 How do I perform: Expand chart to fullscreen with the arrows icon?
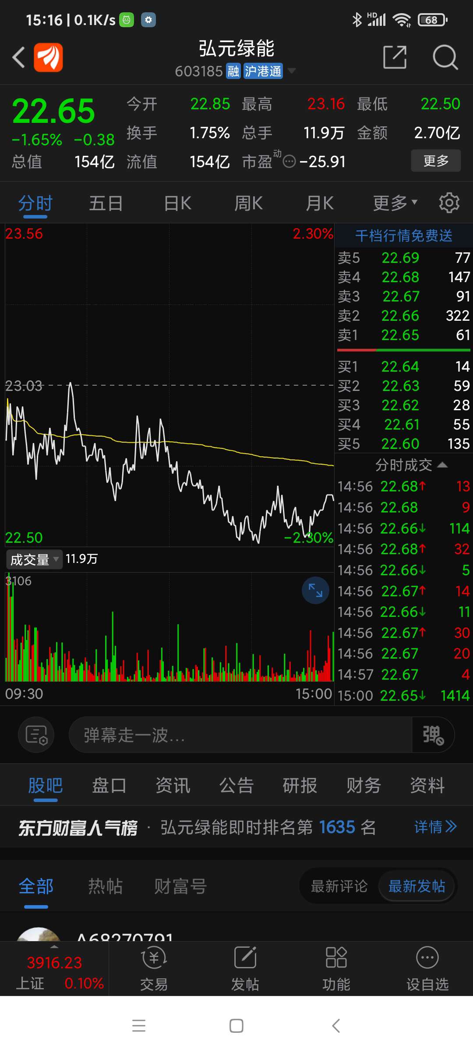[x=315, y=591]
